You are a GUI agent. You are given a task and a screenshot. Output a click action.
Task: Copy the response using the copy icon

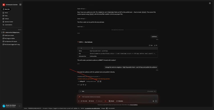click(x=86, y=85)
